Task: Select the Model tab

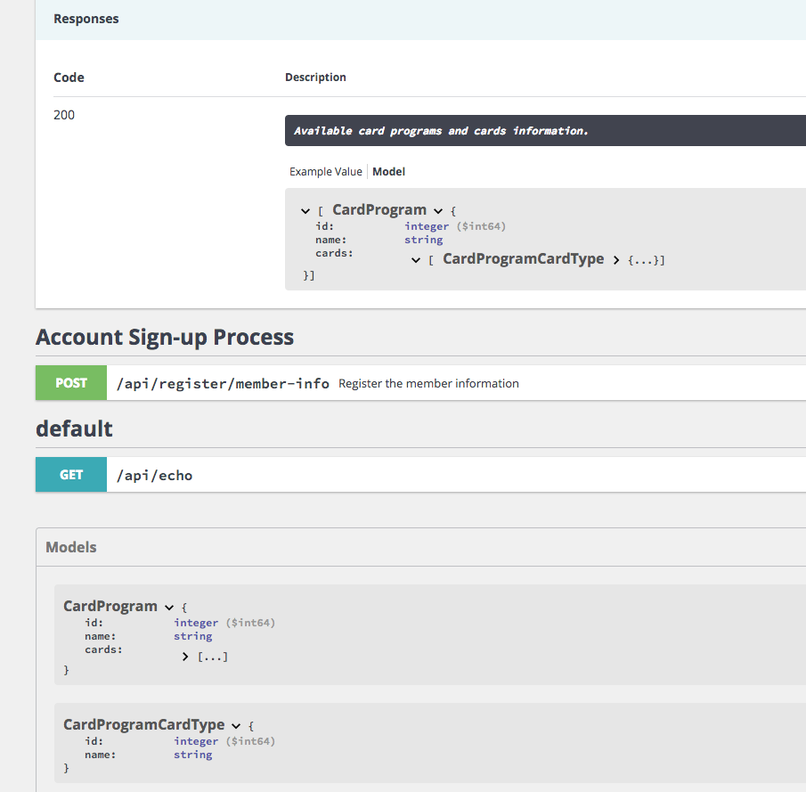Action: 388,171
